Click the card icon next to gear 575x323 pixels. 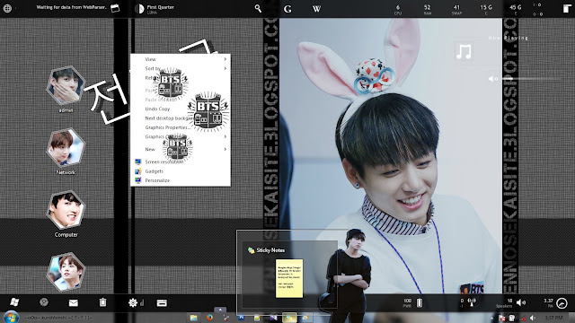[x=162, y=303]
